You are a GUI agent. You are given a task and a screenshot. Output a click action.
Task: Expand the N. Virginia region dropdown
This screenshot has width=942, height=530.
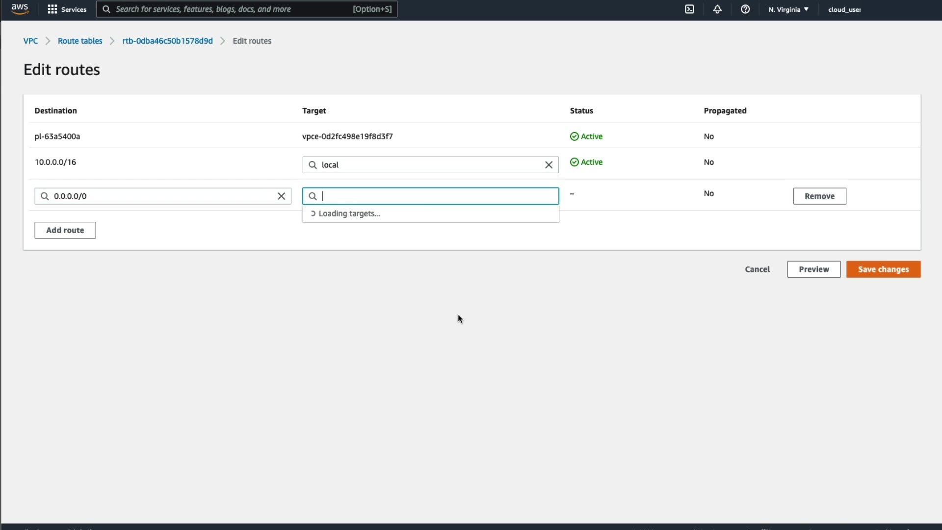tap(788, 9)
